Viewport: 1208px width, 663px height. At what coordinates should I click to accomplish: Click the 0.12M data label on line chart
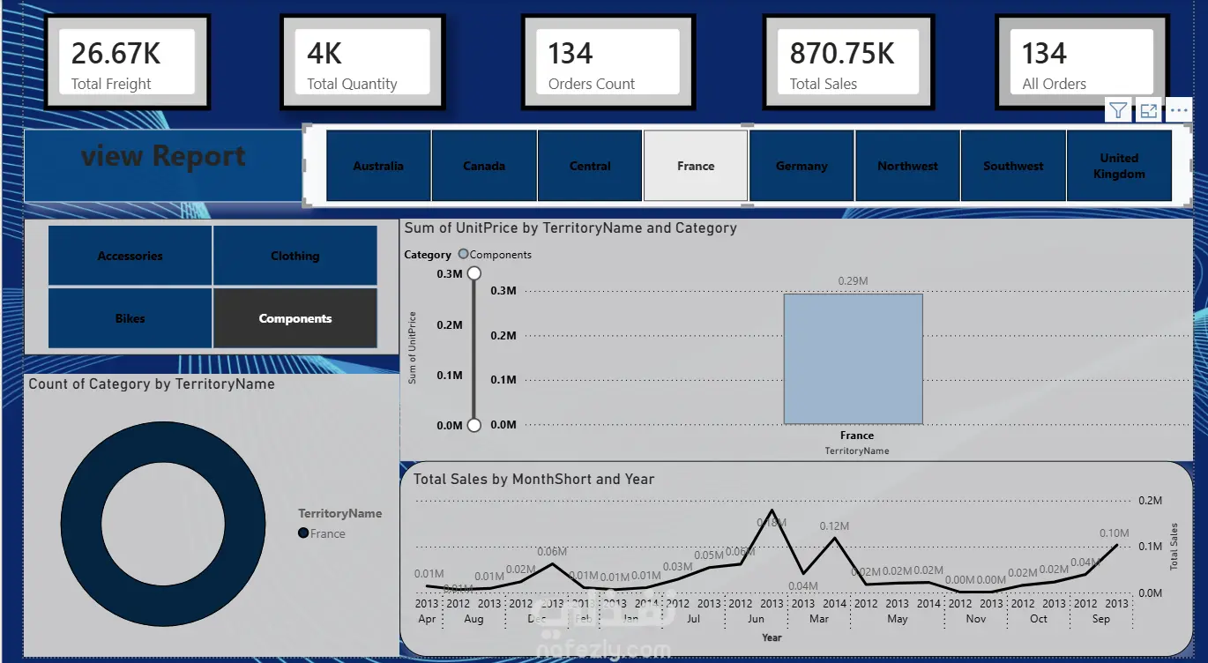point(834,526)
